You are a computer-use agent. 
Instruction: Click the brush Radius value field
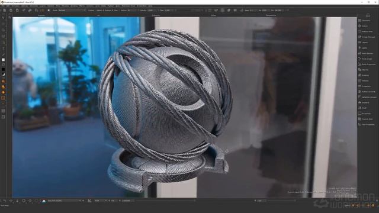click(x=132, y=11)
